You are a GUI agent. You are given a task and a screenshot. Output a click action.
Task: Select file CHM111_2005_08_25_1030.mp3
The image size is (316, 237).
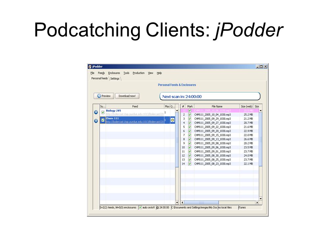212,160
